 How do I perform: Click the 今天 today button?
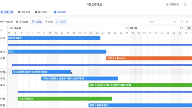coord(181,28)
